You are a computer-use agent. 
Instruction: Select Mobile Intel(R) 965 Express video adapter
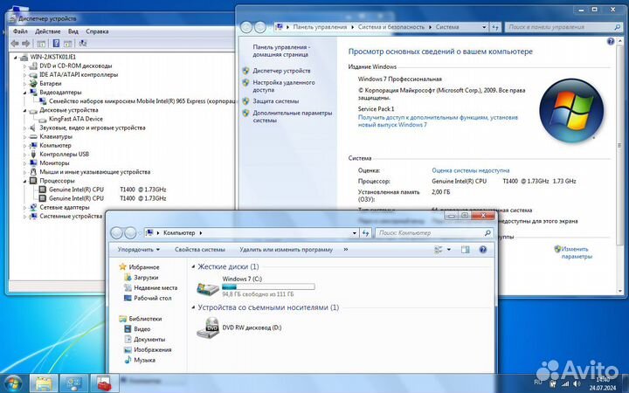click(142, 101)
